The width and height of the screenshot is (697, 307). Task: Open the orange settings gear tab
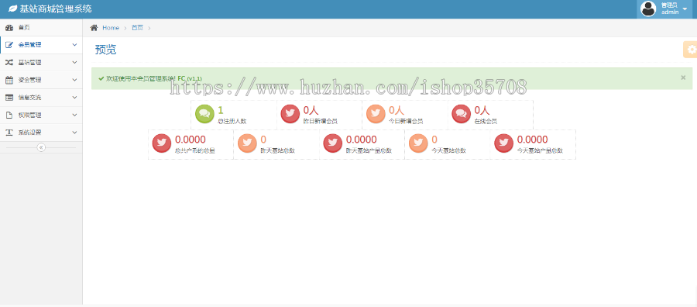[690, 50]
